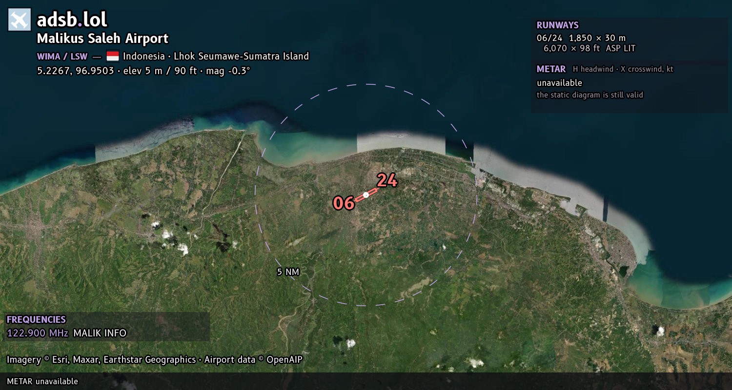Click the 5 NM range ring label
The height and width of the screenshot is (390, 732).
tap(288, 272)
